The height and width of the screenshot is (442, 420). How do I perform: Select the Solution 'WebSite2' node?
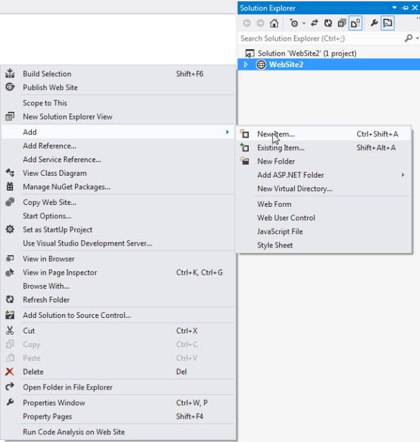[307, 53]
